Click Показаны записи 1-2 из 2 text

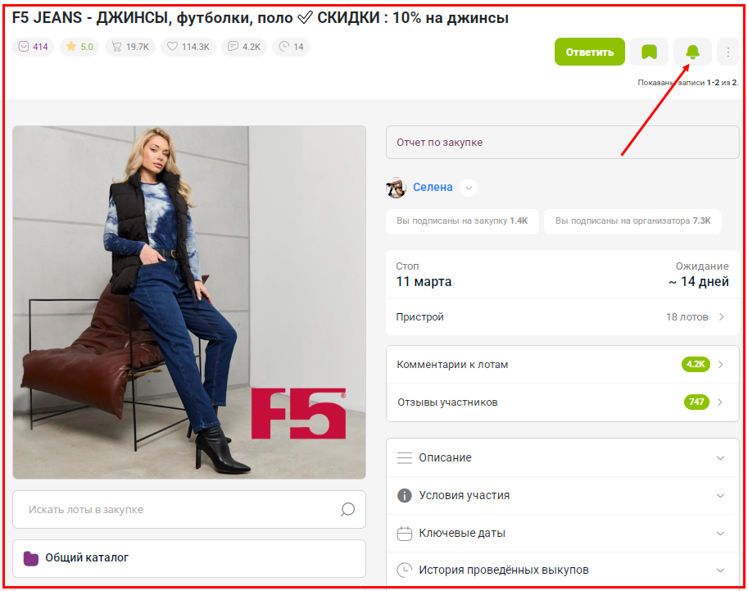688,83
